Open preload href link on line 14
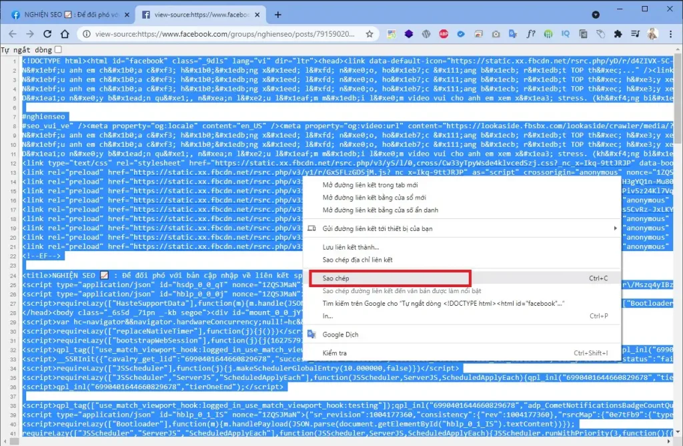683x446 pixels. [x=218, y=182]
